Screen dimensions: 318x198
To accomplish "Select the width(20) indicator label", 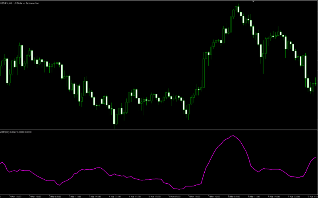I will pyautogui.click(x=5, y=132).
